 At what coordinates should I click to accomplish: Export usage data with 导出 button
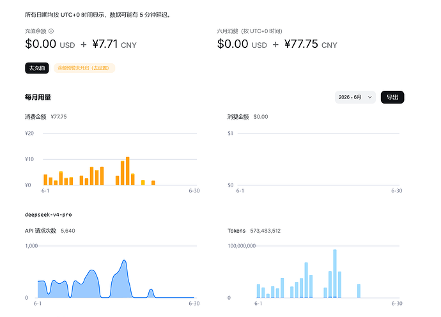tap(392, 97)
